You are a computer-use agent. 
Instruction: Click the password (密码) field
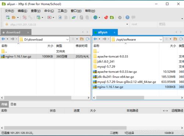click(170, 24)
